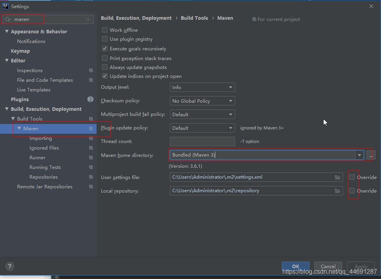This screenshot has width=381, height=279.
Task: Collapse the Maven tree node arrow
Action: 19,128
